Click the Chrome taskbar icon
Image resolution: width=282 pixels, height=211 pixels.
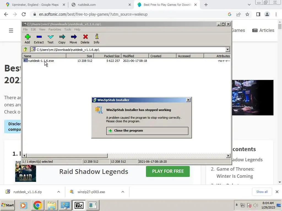click(37, 205)
